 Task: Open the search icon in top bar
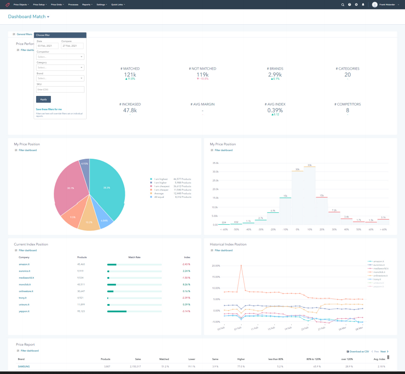pyautogui.click(x=342, y=5)
